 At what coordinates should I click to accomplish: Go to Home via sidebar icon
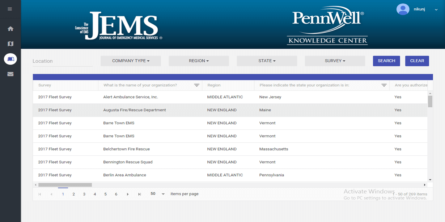11,29
